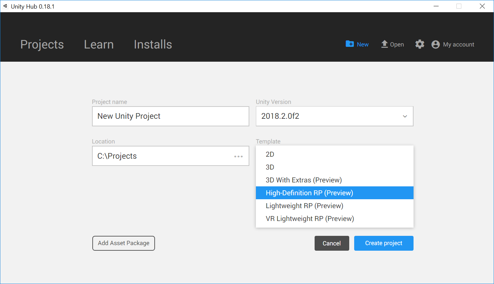Viewport: 494px width, 284px height.
Task: Choose the 3D template option
Action: point(270,167)
